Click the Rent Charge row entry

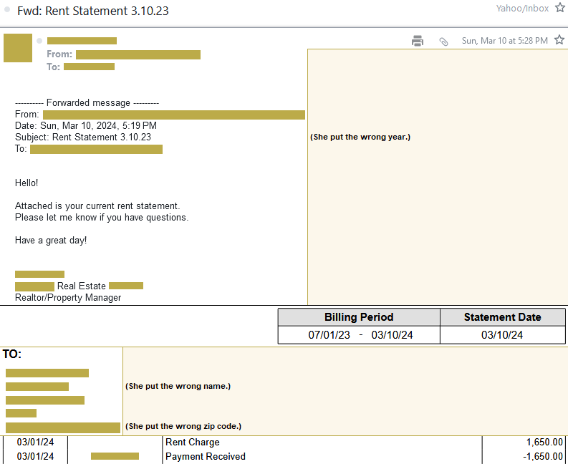192,443
